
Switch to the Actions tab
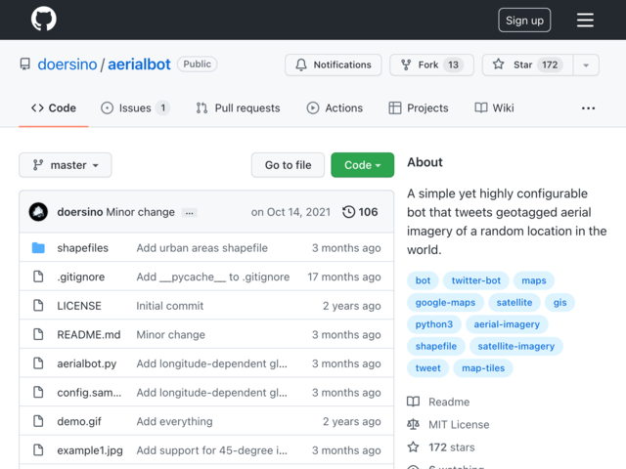pos(335,108)
